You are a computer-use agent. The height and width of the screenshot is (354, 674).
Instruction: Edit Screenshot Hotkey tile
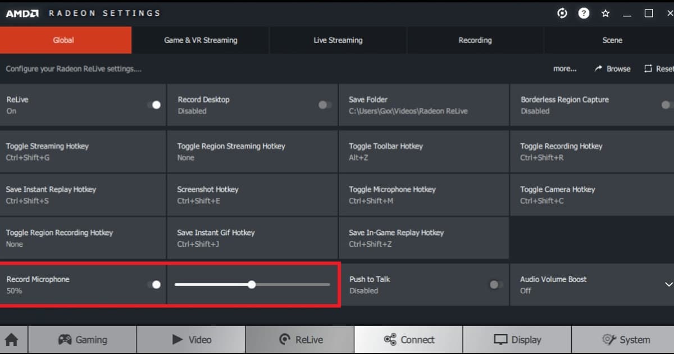(252, 195)
